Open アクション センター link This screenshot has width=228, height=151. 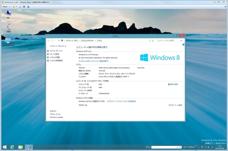click(55, 114)
